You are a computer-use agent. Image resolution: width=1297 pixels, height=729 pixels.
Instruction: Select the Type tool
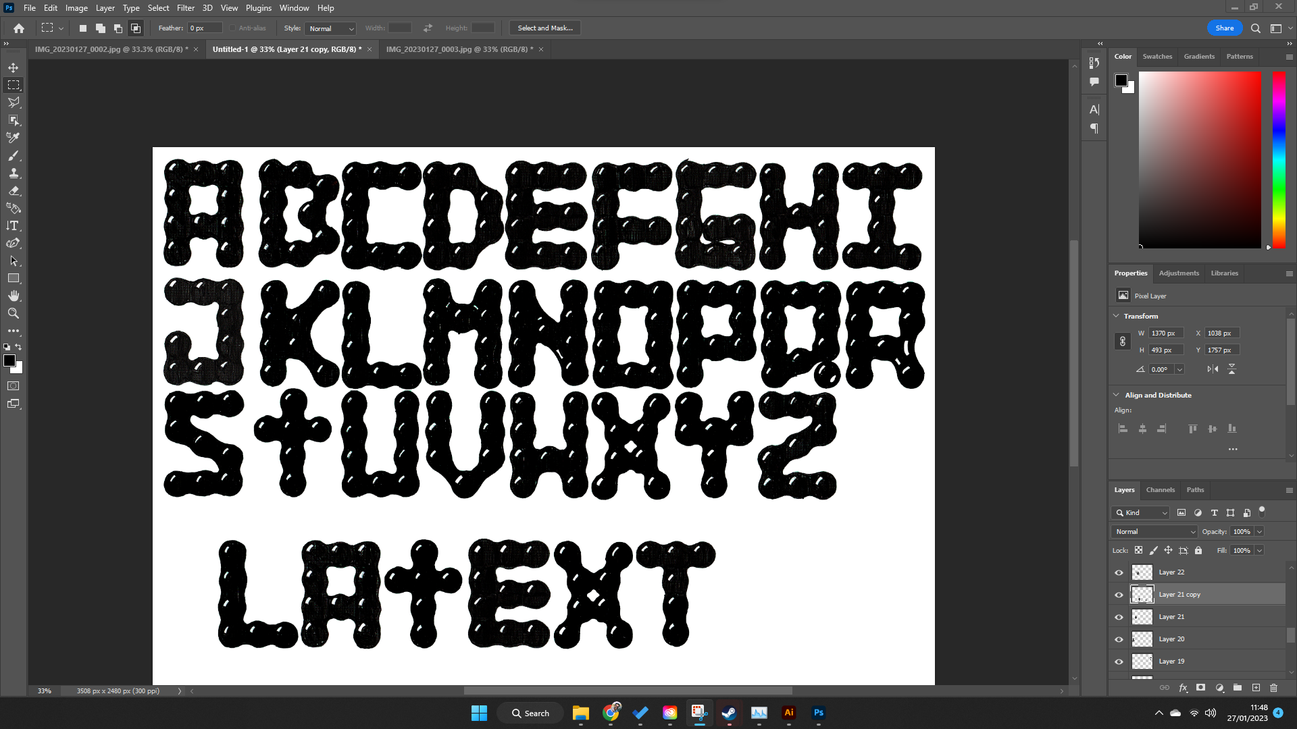click(x=14, y=226)
